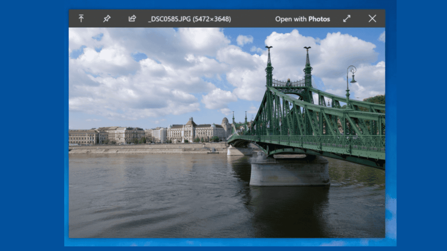Close the preview with the X icon
The width and height of the screenshot is (447, 251).
coord(372,19)
